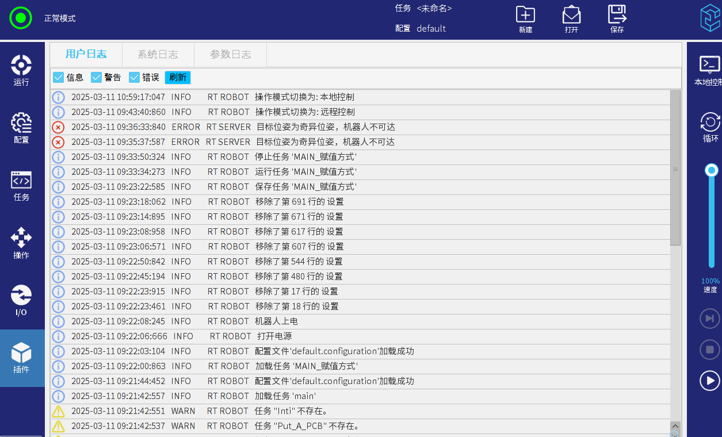
Task: Uncheck the 信息 (Info) filter checkbox
Action: (58, 78)
